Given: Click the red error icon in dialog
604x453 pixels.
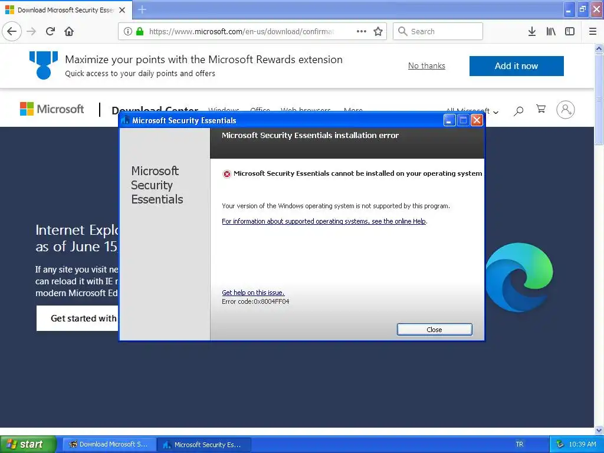Looking at the screenshot, I should pyautogui.click(x=227, y=174).
